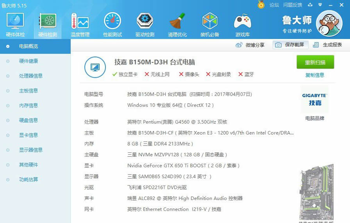
Task: Minimize the 鲁大师 window
Action: [331, 5]
